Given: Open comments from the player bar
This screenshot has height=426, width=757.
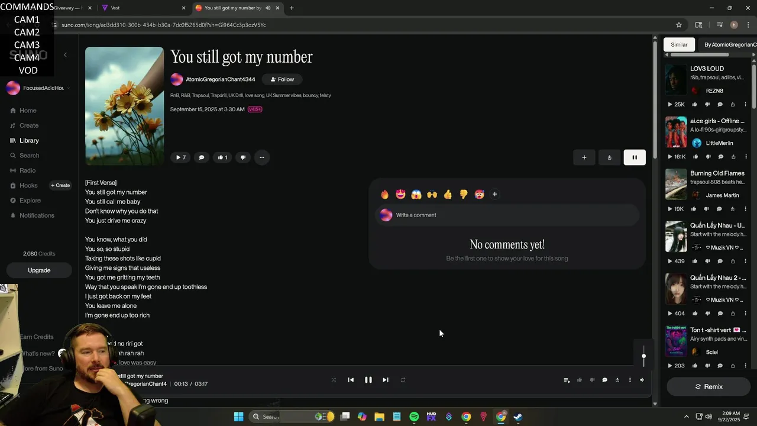Looking at the screenshot, I should [604, 380].
